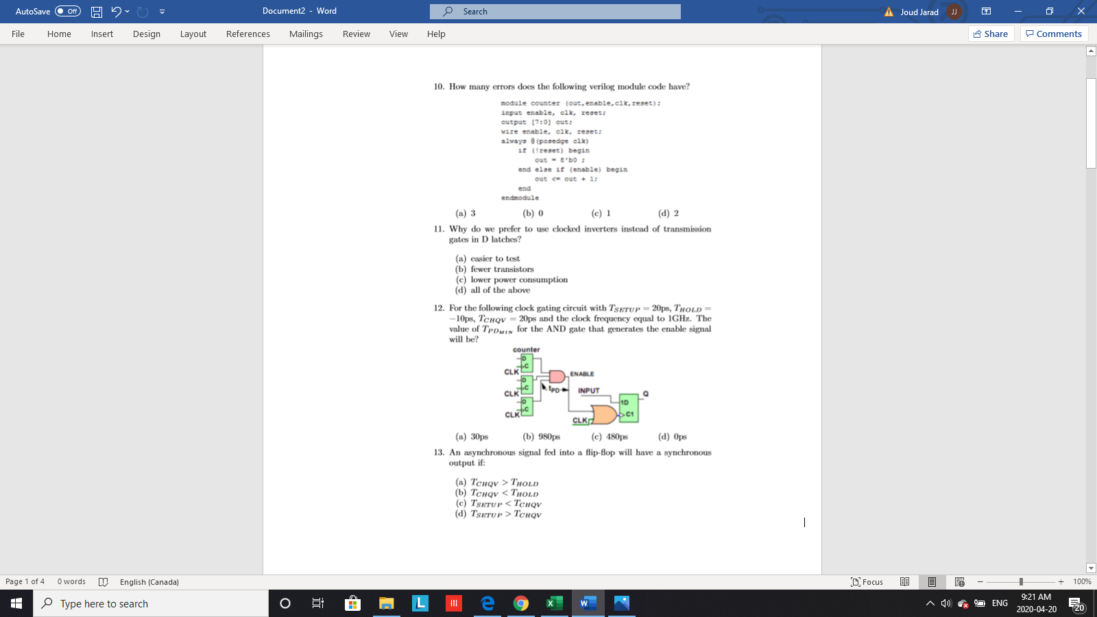This screenshot has width=1097, height=617.
Task: Click the Redo icon
Action: point(141,11)
